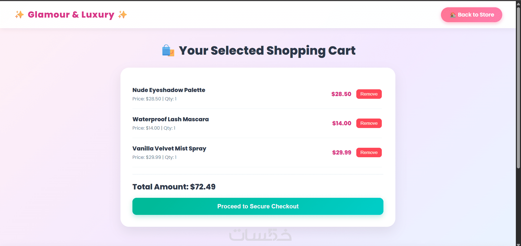Click the $29.99 item subtotal
The image size is (521, 246).
pos(342,153)
